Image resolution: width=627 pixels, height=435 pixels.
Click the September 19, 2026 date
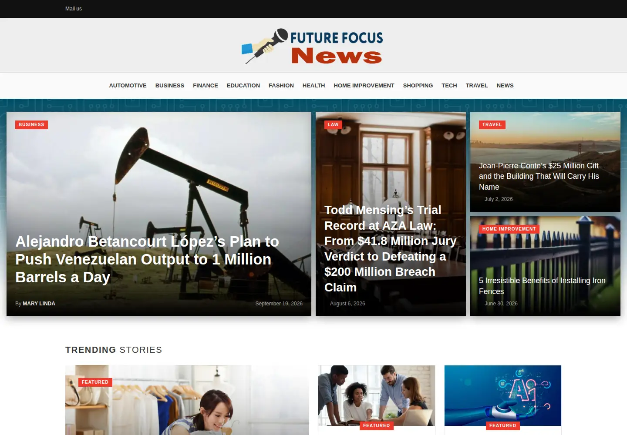click(279, 304)
